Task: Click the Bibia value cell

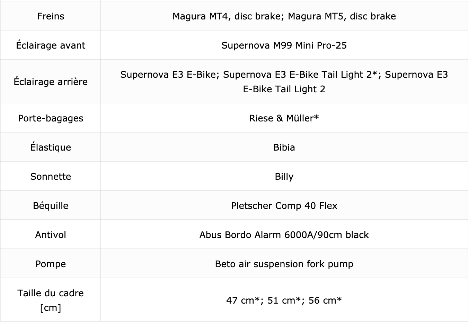Action: 284,147
